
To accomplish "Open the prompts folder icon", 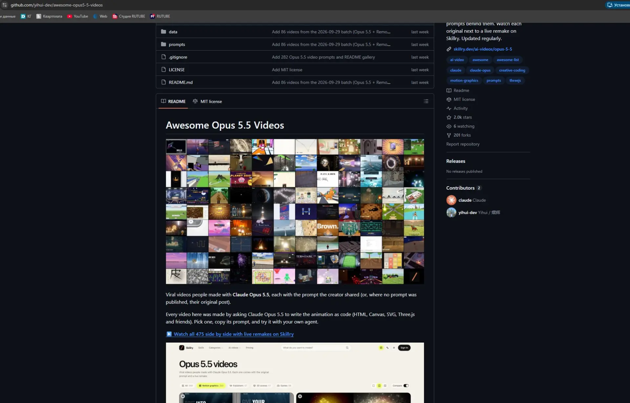I will [163, 44].
